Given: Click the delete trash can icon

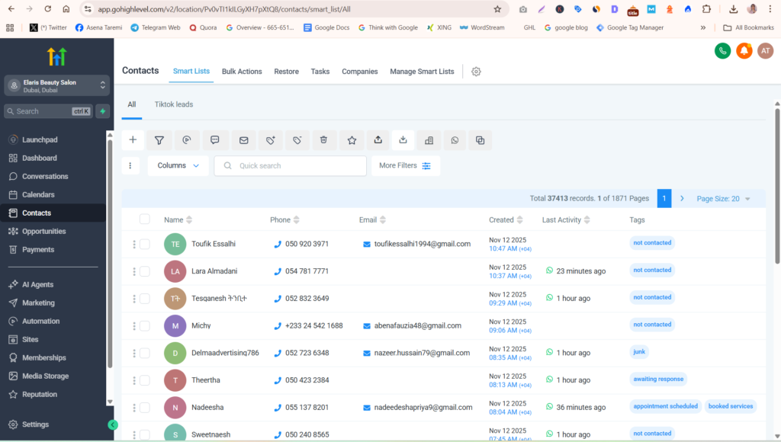Looking at the screenshot, I should pyautogui.click(x=323, y=140).
